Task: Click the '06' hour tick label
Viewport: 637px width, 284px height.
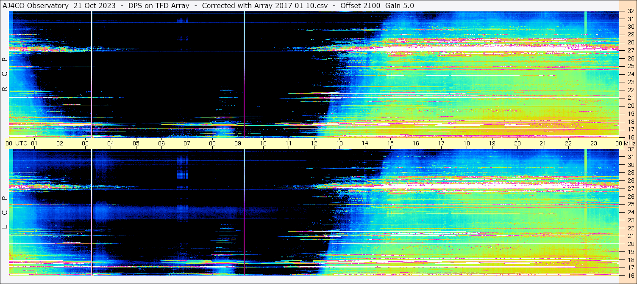Action: click(x=161, y=143)
